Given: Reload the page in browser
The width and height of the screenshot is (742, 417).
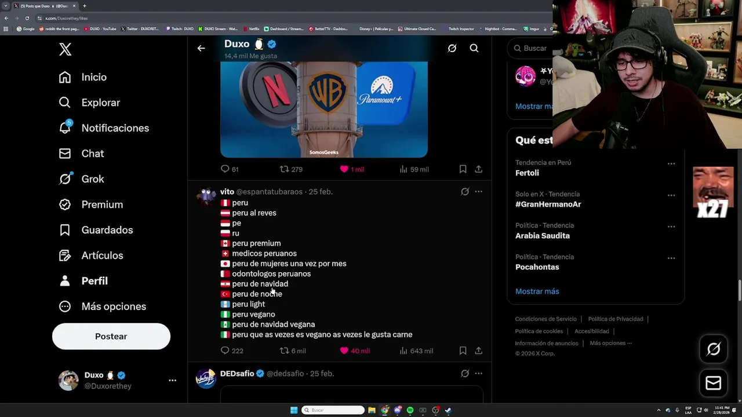Looking at the screenshot, I should [27, 19].
